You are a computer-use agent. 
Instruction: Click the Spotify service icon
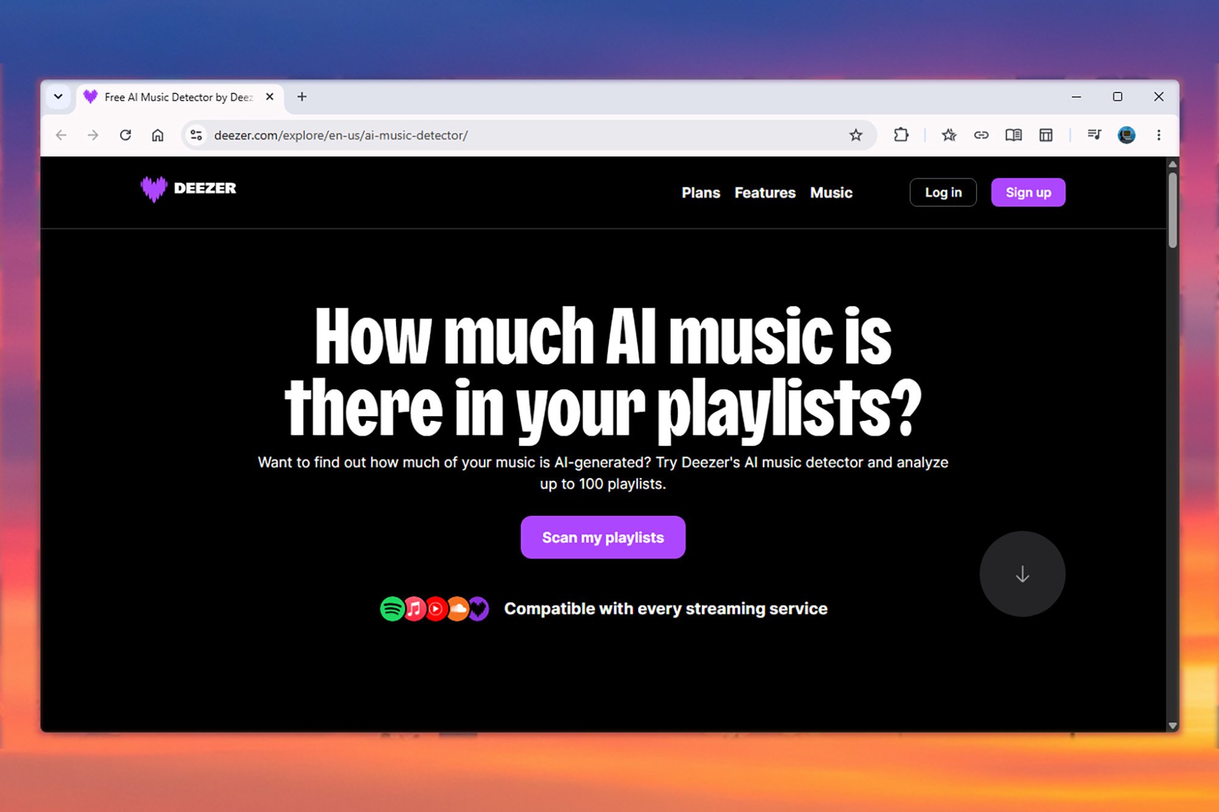coord(392,609)
